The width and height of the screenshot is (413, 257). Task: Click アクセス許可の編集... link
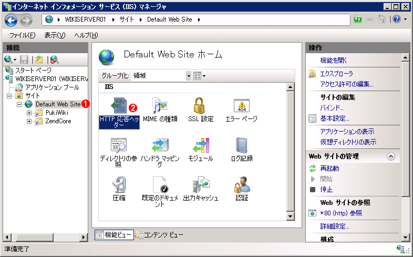coord(347,84)
